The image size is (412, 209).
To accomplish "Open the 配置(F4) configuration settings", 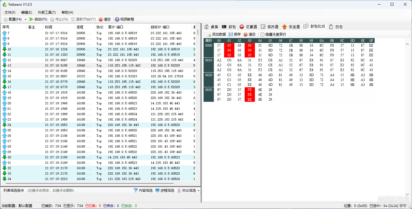I will tap(13, 19).
